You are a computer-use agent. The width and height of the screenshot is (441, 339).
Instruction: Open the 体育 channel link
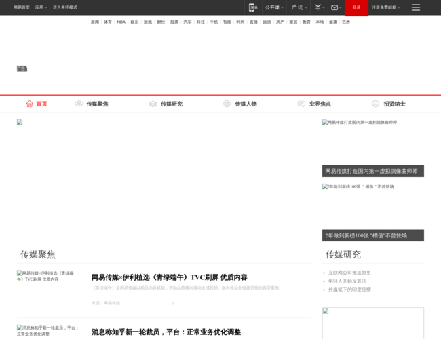point(108,22)
